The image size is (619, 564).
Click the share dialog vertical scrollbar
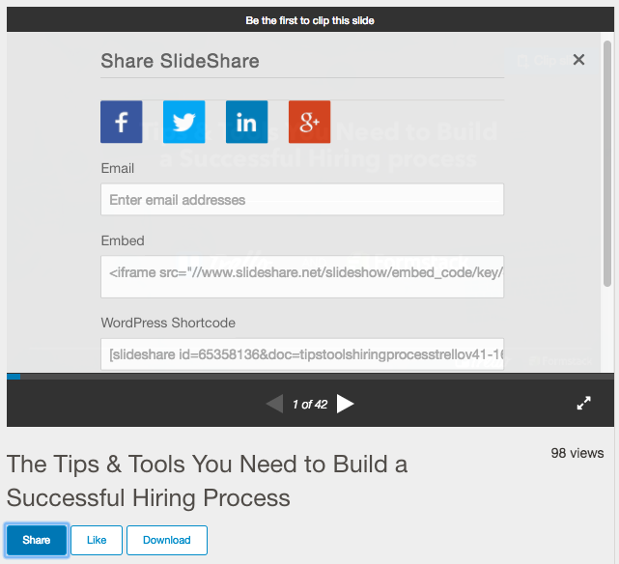[x=607, y=163]
